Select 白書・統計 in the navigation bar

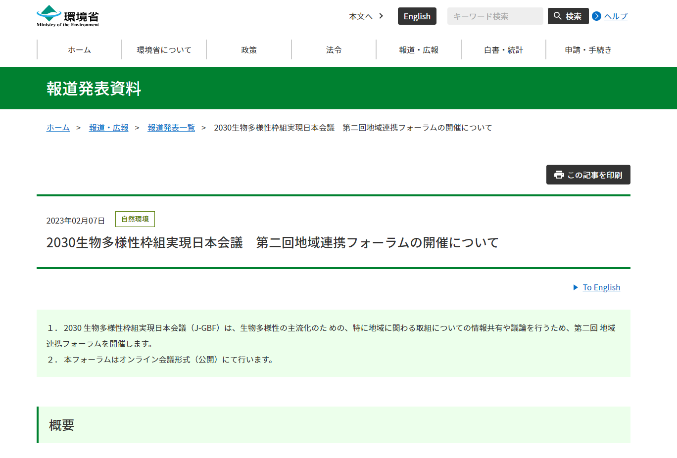[x=503, y=50]
